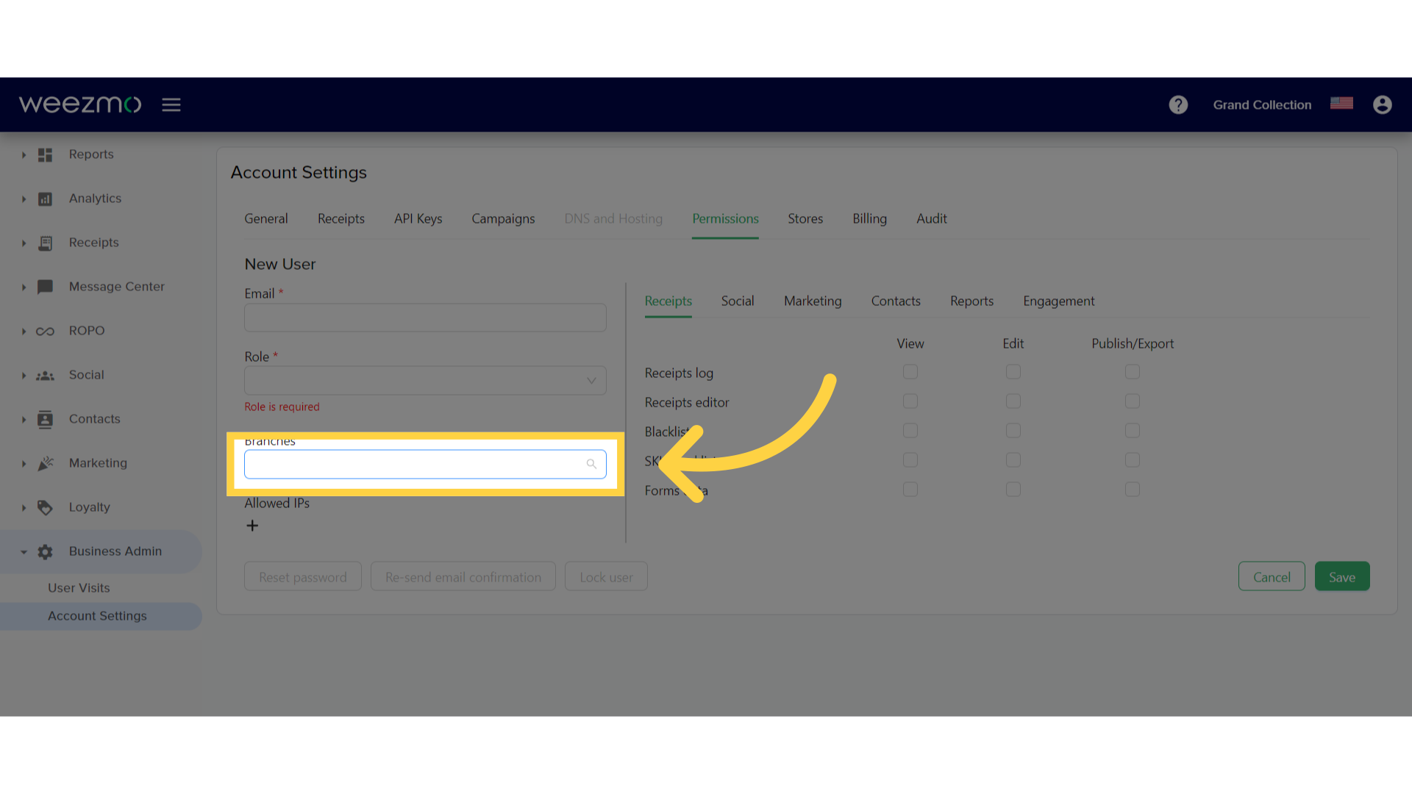Open the Stores tab
Image resolution: width=1412 pixels, height=794 pixels.
805,218
